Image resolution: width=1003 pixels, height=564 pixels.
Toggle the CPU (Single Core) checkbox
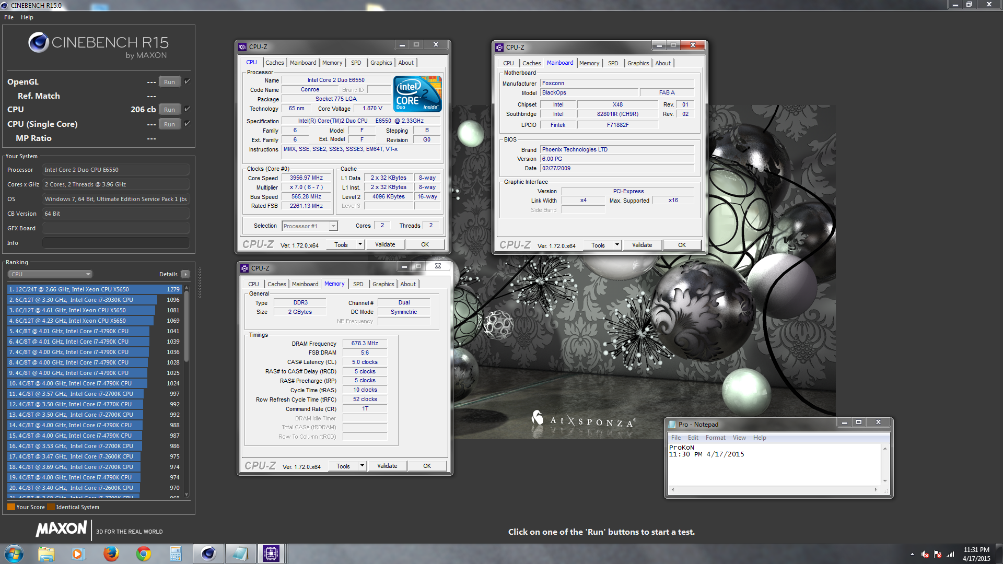click(187, 124)
